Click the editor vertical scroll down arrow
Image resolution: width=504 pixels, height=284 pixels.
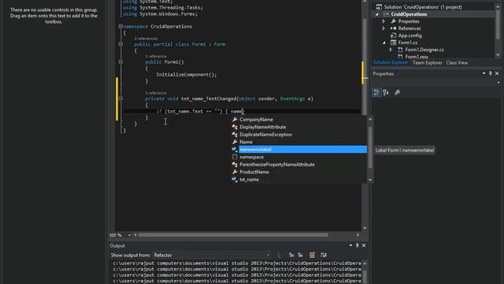(x=365, y=228)
